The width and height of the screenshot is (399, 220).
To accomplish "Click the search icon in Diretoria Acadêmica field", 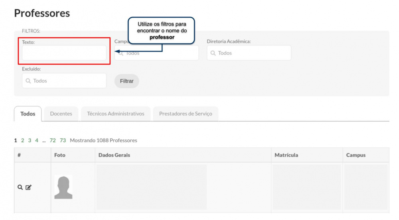I will (x=213, y=53).
